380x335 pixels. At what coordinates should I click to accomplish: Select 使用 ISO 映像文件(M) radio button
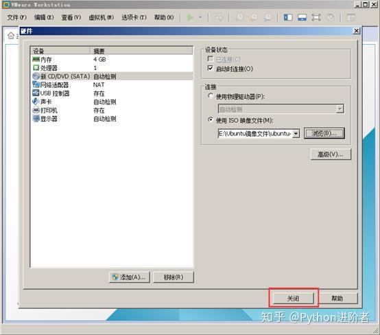211,120
